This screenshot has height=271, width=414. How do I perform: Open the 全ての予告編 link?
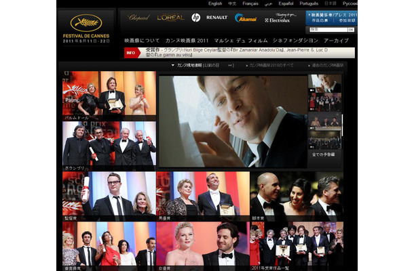[324, 154]
